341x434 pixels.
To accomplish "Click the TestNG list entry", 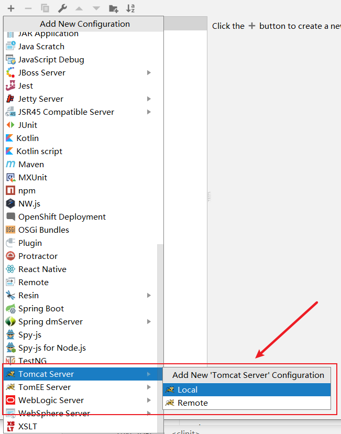I will (80, 361).
